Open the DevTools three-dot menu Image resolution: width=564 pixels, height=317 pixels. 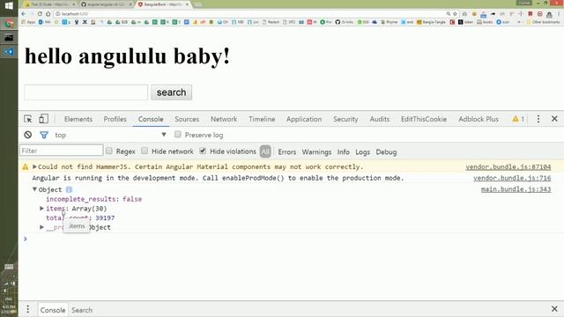538,119
